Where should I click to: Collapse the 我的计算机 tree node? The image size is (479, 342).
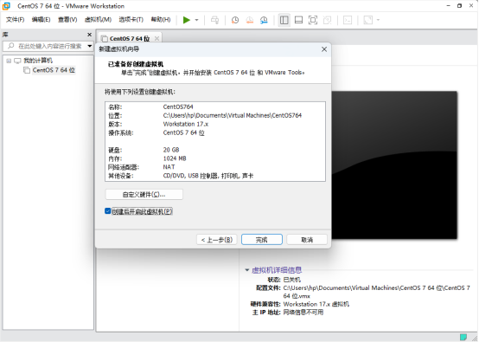tap(9, 61)
